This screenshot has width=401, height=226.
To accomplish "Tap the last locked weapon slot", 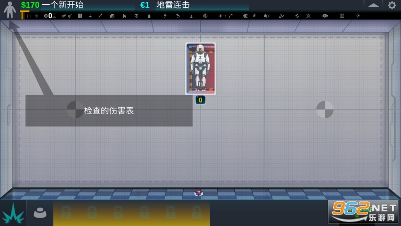I will coord(196,212).
